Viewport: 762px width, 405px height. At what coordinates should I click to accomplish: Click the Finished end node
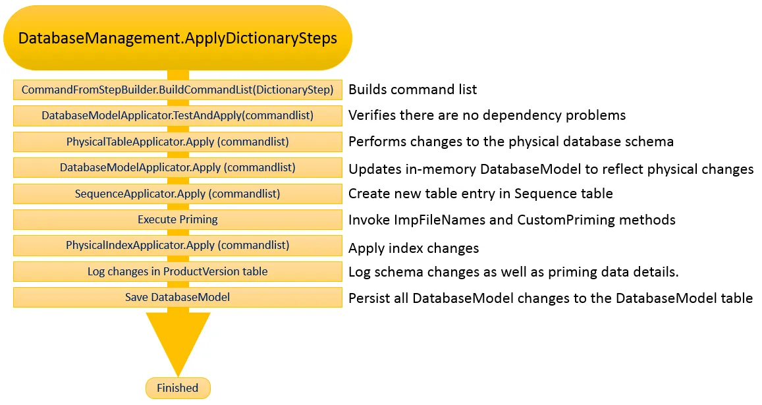click(178, 388)
